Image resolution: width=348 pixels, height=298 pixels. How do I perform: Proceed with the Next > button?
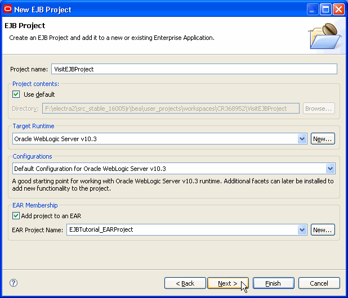pos(228,283)
